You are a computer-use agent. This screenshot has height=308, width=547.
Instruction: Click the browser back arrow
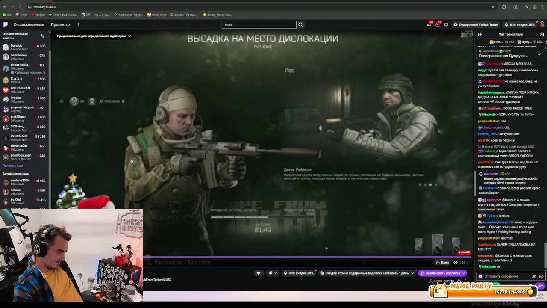coord(5,7)
